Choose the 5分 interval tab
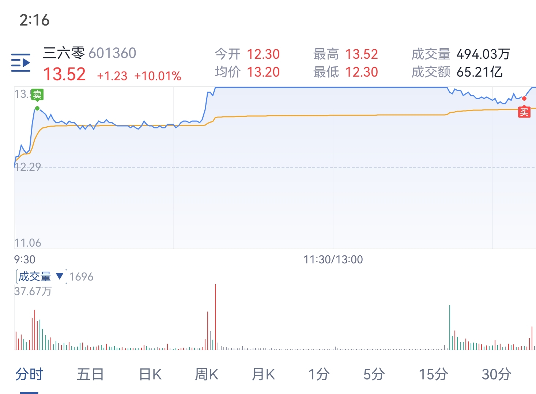This screenshot has width=536, height=394. tap(374, 374)
